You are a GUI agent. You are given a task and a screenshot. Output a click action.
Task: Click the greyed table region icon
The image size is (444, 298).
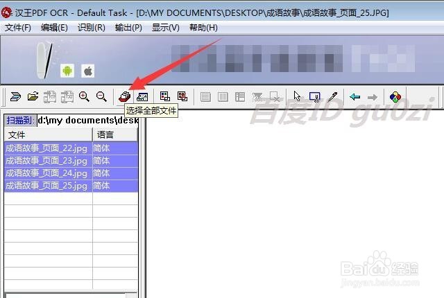[x=240, y=97]
